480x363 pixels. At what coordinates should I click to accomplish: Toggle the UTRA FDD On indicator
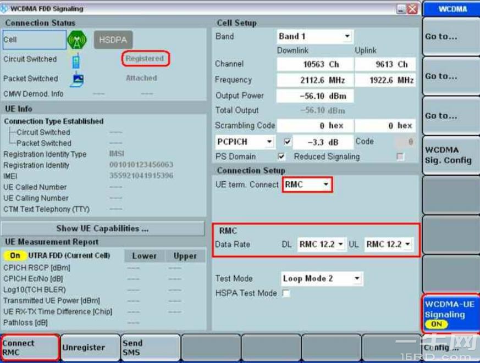point(15,255)
